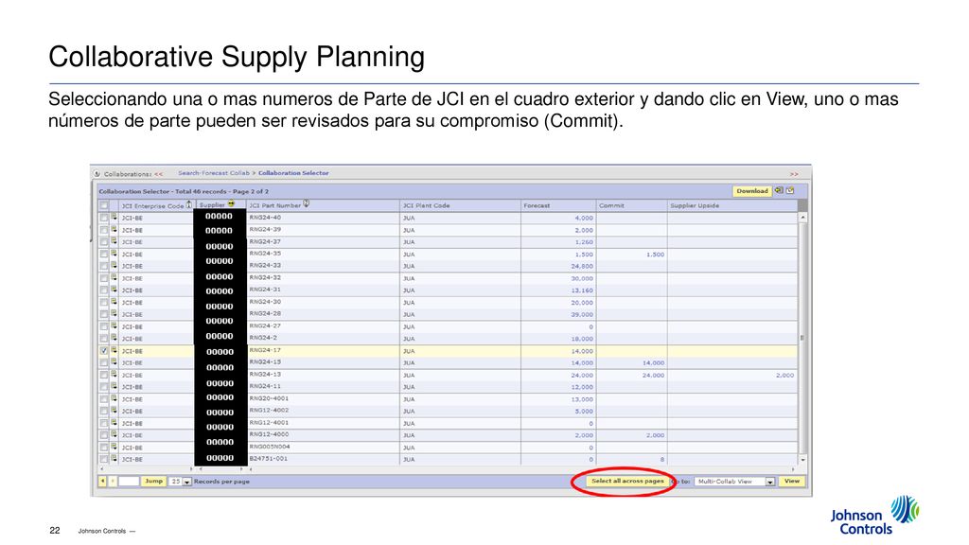Image resolution: width=969 pixels, height=545 pixels.
Task: Follow the Search-Forecast Collab breadcrumb
Action: pos(214,173)
